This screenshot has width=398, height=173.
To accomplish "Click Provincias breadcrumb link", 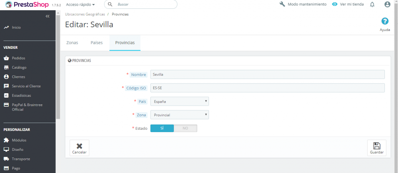I will point(120,14).
